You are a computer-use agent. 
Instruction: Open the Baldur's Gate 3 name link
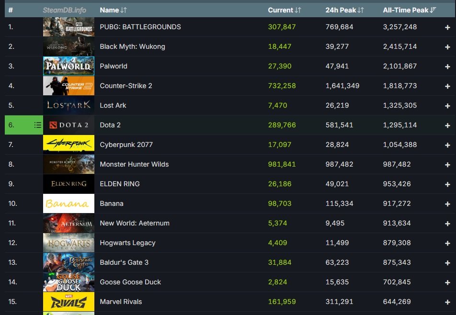tap(124, 262)
